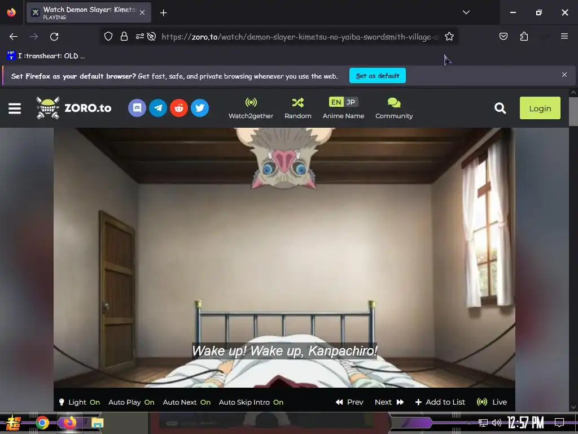Open File Explorer from the taskbar
This screenshot has height=434, width=578.
(x=97, y=423)
